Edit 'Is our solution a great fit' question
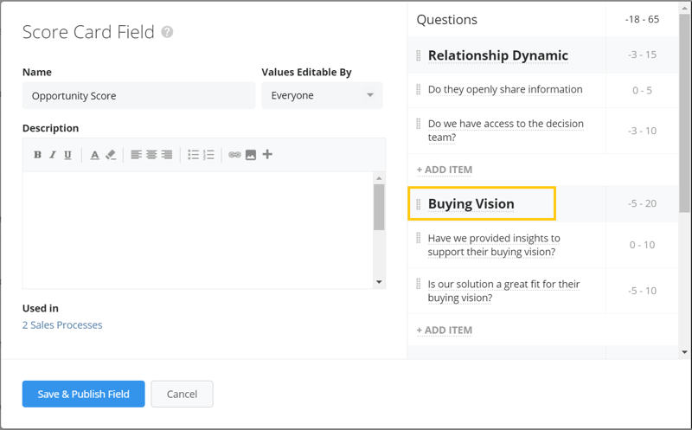The height and width of the screenshot is (430, 692). 503,291
